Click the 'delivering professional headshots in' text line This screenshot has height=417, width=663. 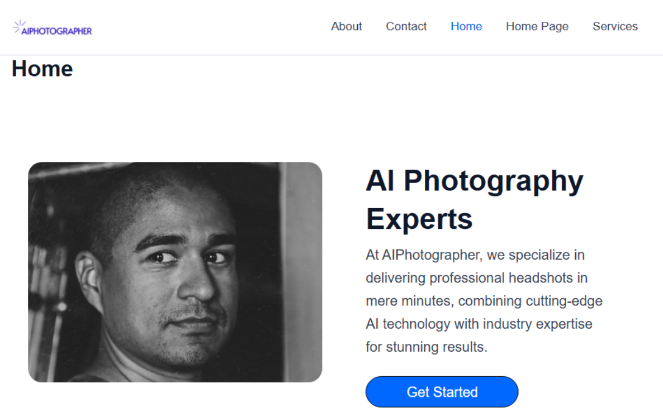(x=476, y=278)
